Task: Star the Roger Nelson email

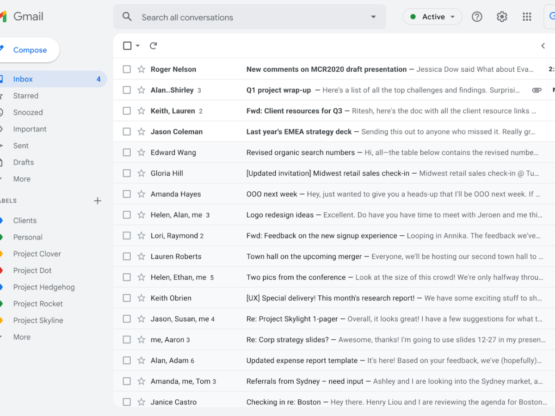Action: point(142,69)
